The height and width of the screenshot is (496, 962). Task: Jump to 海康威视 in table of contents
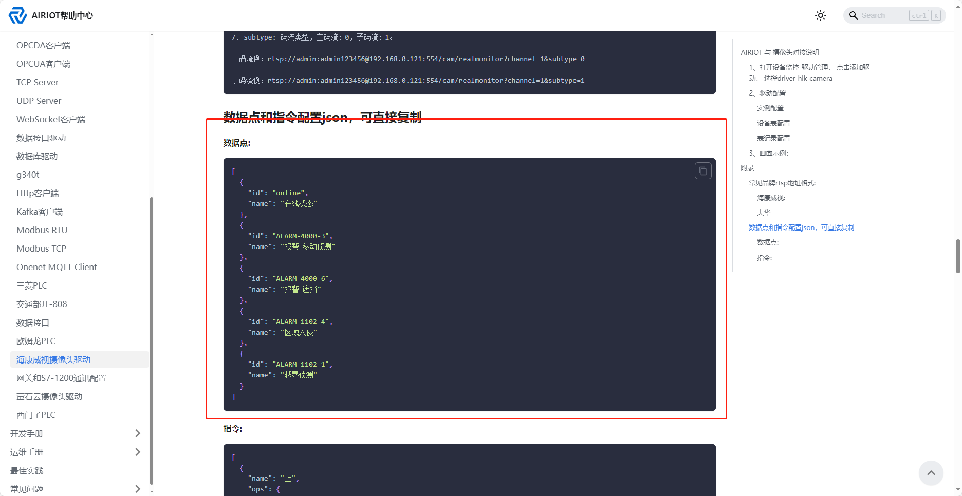(x=771, y=198)
